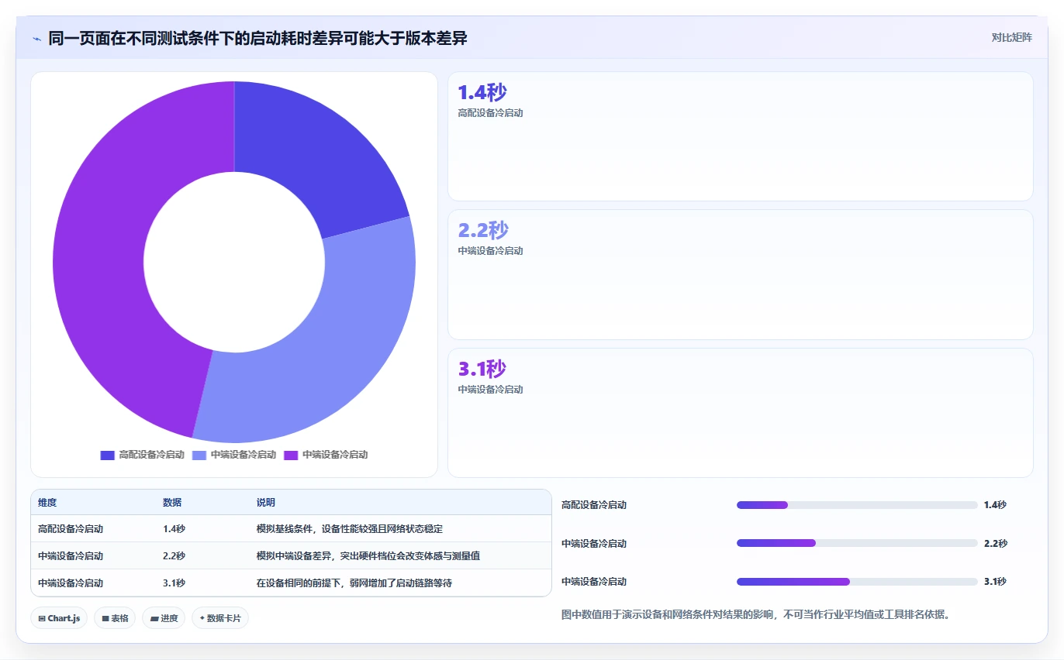Image resolution: width=1064 pixels, height=660 pixels.
Task: Click 中端设备冷启动 label beside the 3.1秒 progress bar
Action: (594, 582)
